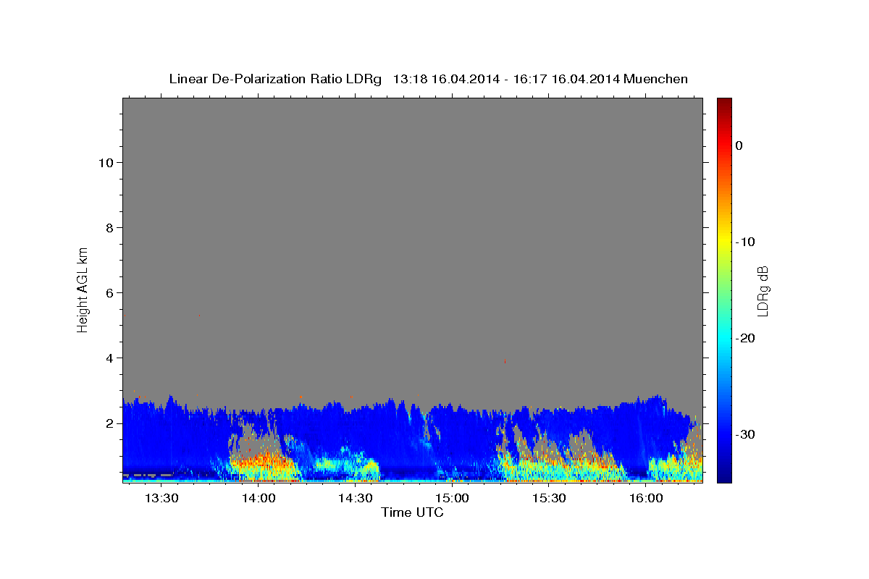
Task: Click the 15:00 time tick label
Action: (x=453, y=498)
